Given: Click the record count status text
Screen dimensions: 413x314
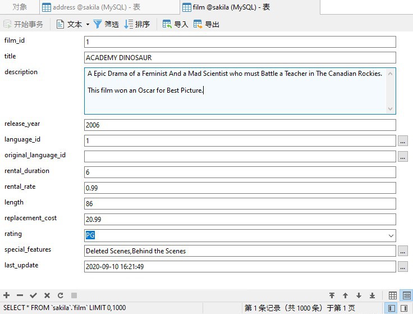Looking at the screenshot, I should point(300,308).
